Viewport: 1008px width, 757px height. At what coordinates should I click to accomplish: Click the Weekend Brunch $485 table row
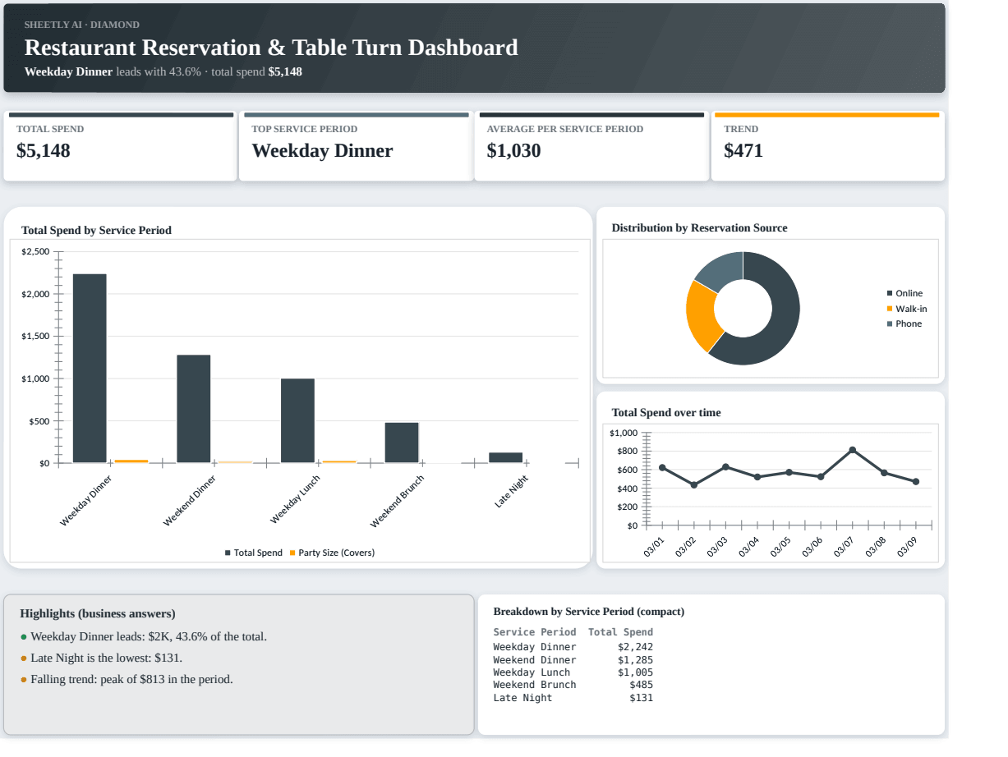click(x=573, y=685)
